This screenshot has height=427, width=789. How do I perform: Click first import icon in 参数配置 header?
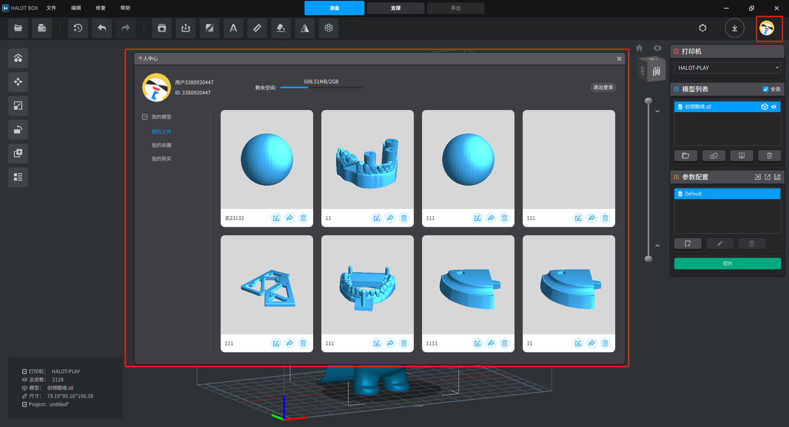tap(758, 177)
